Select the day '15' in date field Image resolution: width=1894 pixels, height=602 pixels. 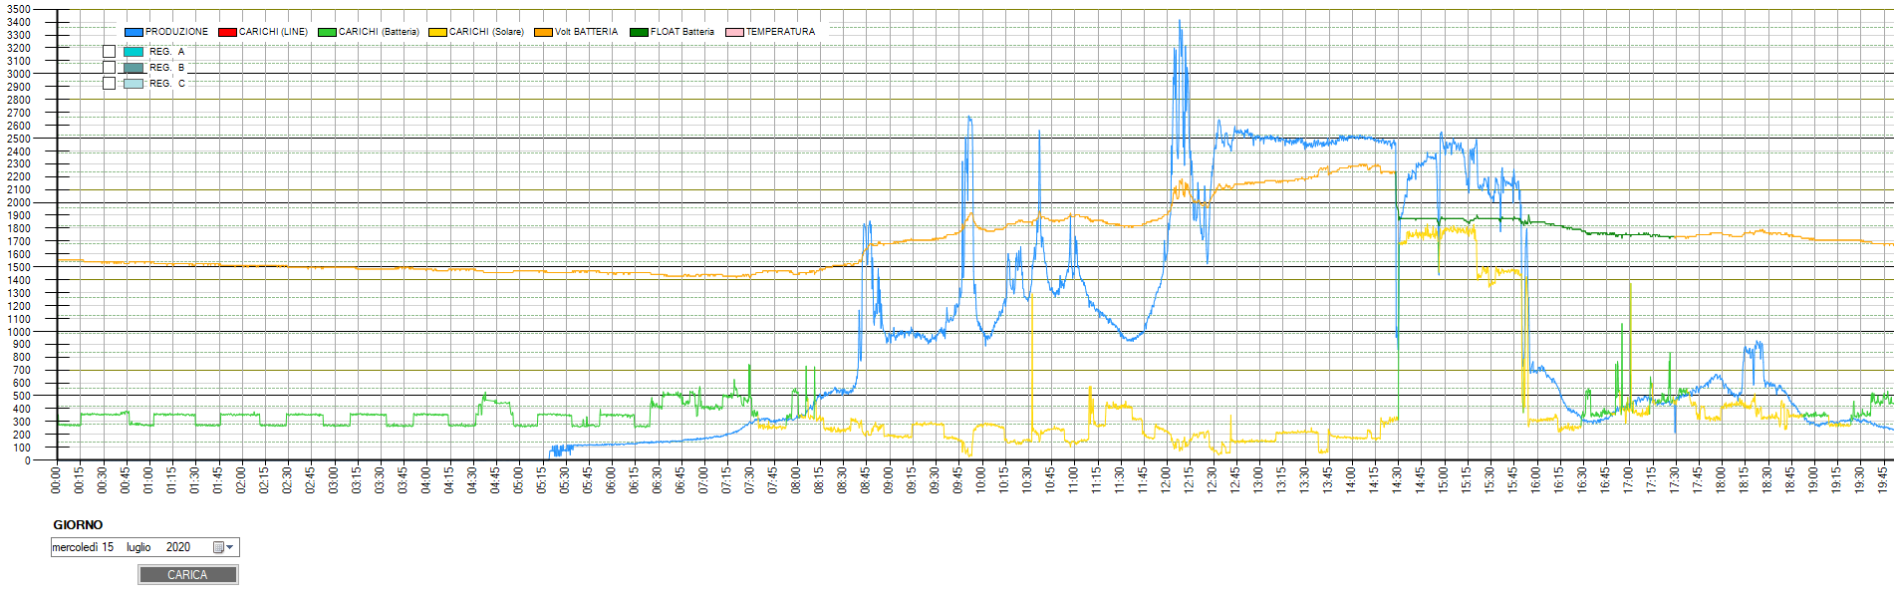click(x=108, y=547)
